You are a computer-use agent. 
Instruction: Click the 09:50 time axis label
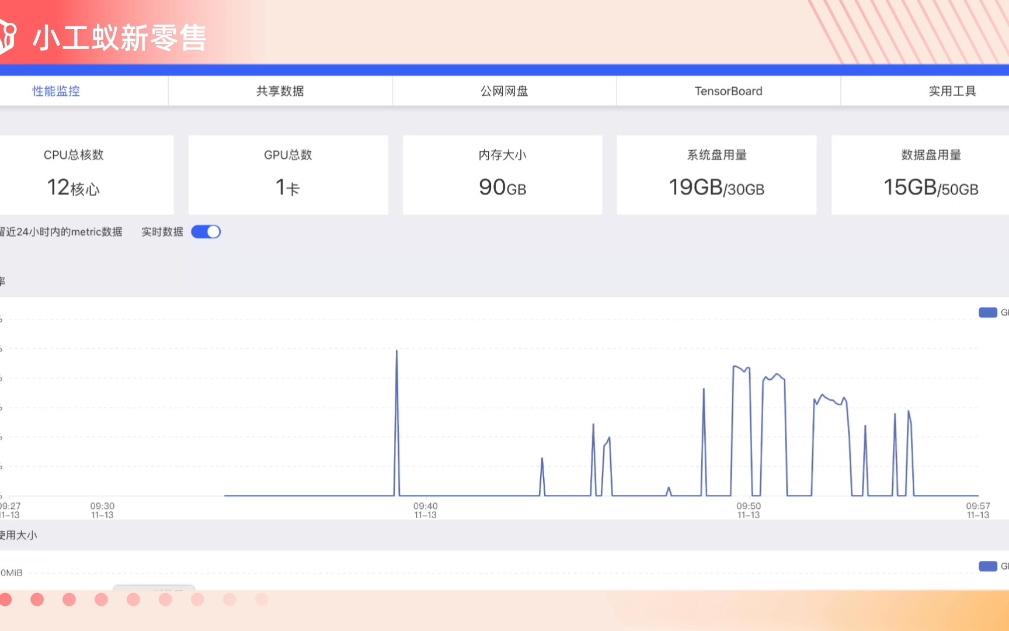pyautogui.click(x=748, y=510)
